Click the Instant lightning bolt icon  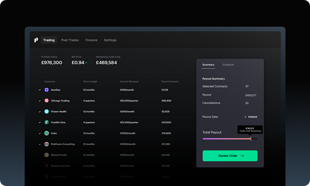[x=245, y=117]
